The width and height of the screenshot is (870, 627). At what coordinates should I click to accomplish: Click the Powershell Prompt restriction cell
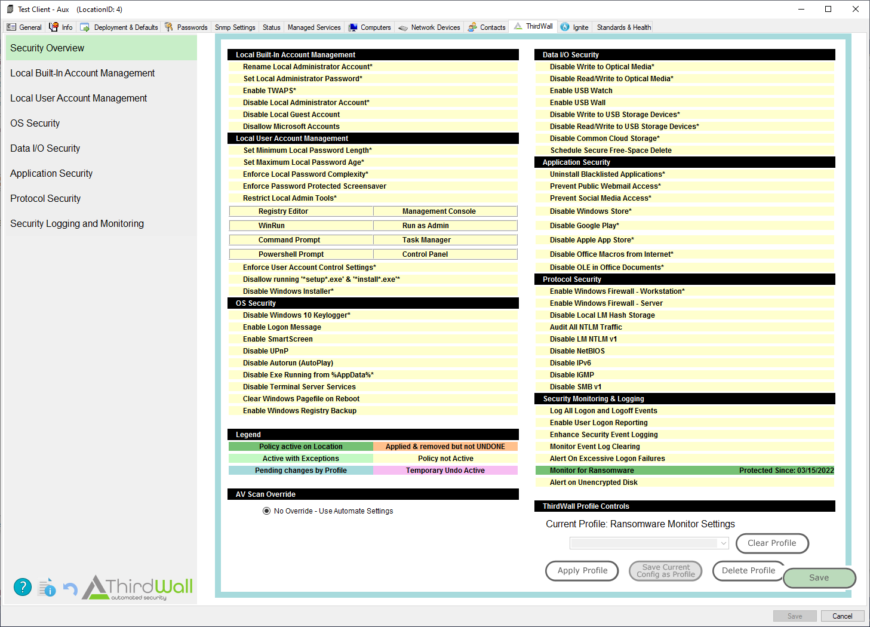(302, 254)
